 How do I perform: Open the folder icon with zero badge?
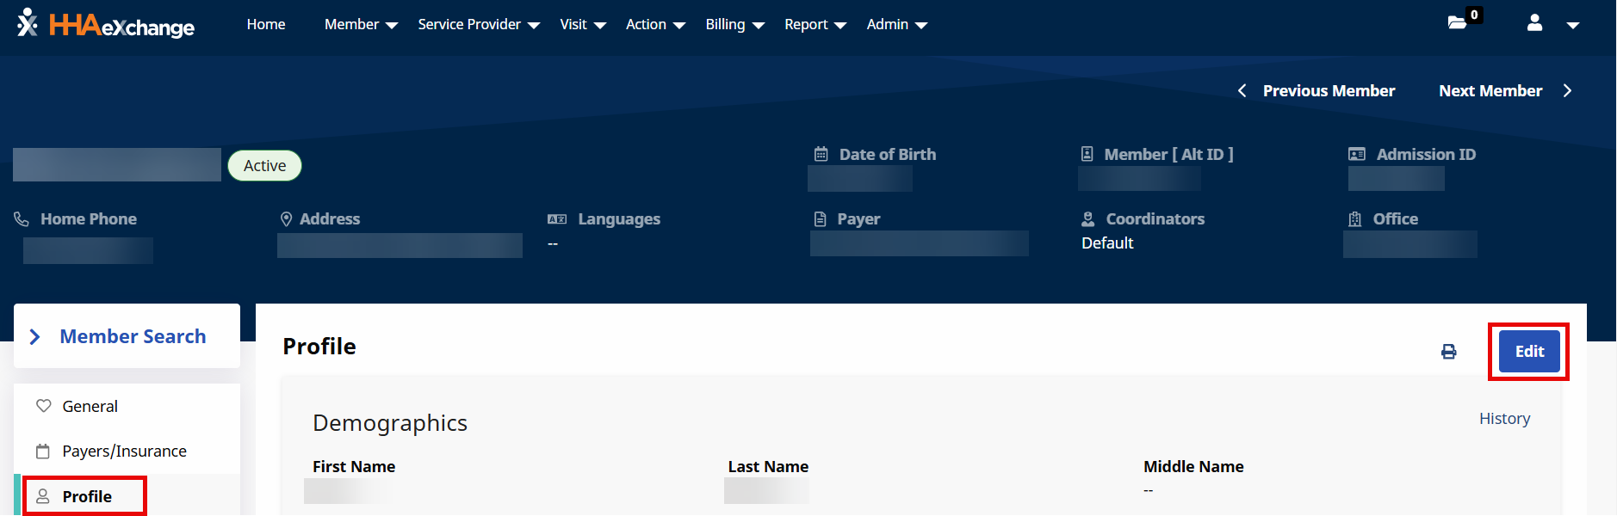click(1457, 22)
